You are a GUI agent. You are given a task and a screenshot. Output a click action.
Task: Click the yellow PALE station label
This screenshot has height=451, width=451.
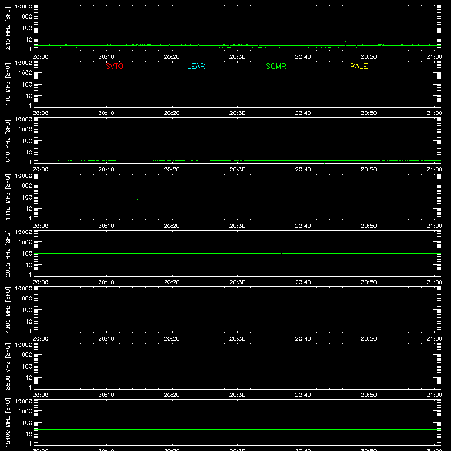coord(359,66)
